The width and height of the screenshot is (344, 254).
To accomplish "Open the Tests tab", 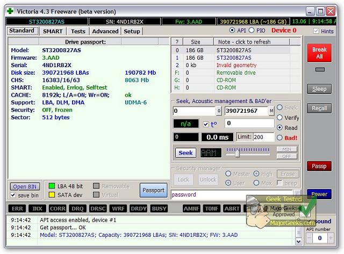I will (x=78, y=31).
